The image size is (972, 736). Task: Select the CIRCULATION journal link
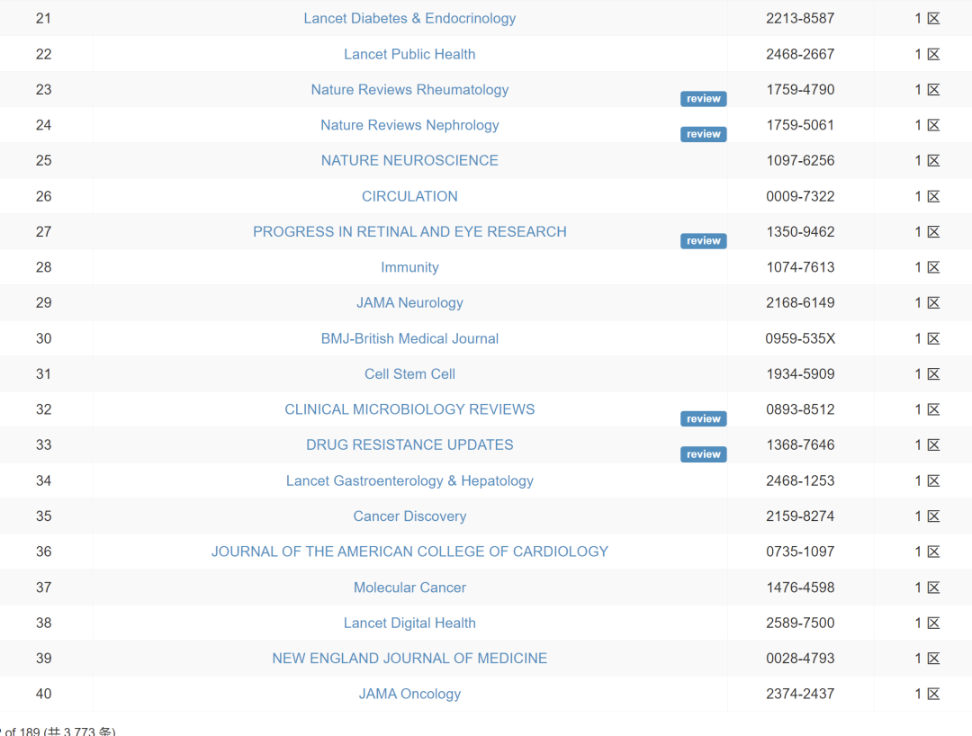pyautogui.click(x=409, y=196)
